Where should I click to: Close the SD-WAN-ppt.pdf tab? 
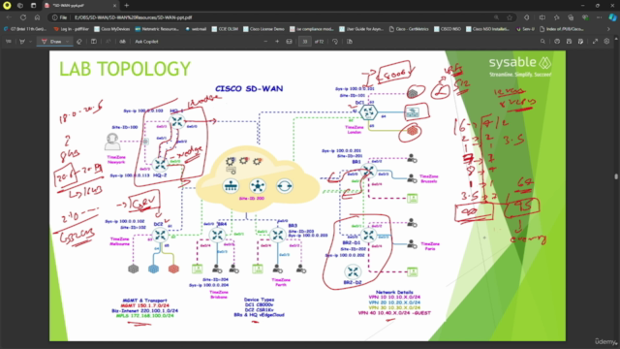(x=114, y=6)
